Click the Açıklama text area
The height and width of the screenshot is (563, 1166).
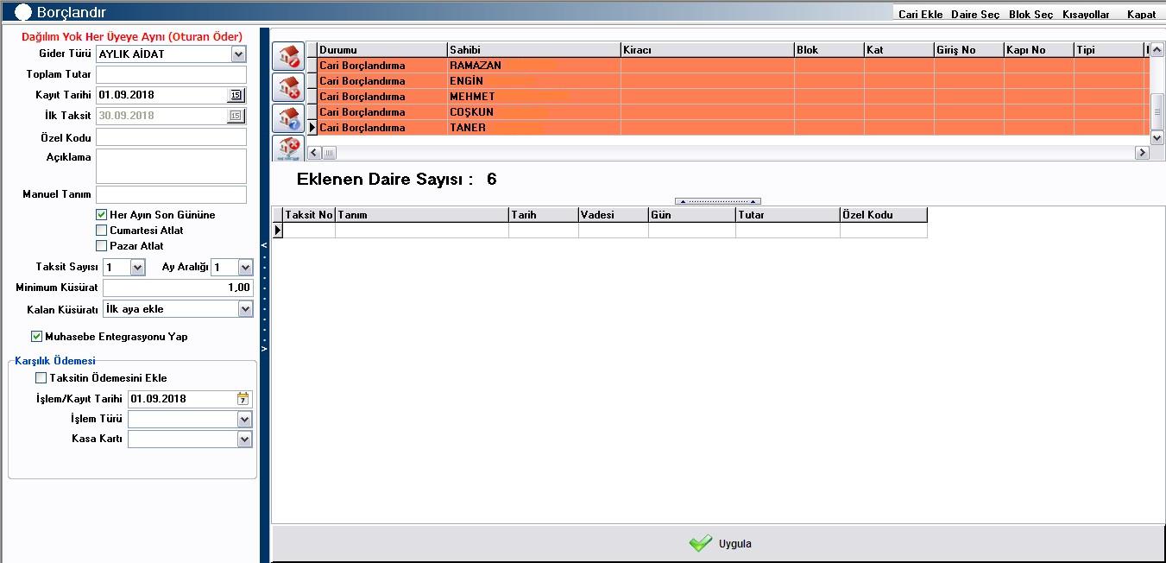(171, 166)
